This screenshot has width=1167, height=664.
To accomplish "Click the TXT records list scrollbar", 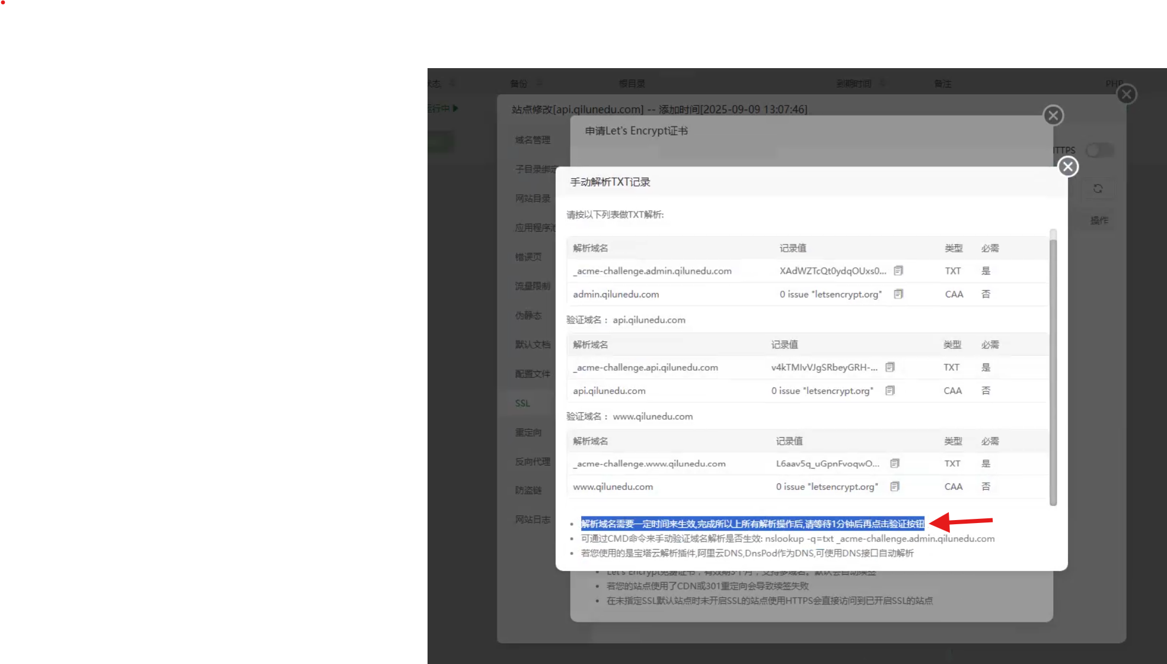I will click(1053, 372).
